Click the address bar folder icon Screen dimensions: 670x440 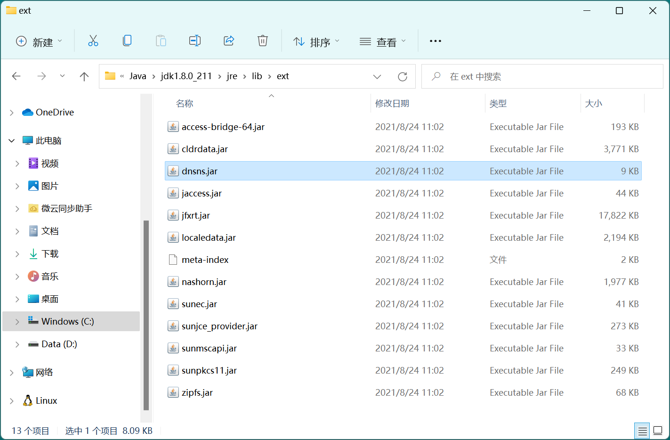110,76
